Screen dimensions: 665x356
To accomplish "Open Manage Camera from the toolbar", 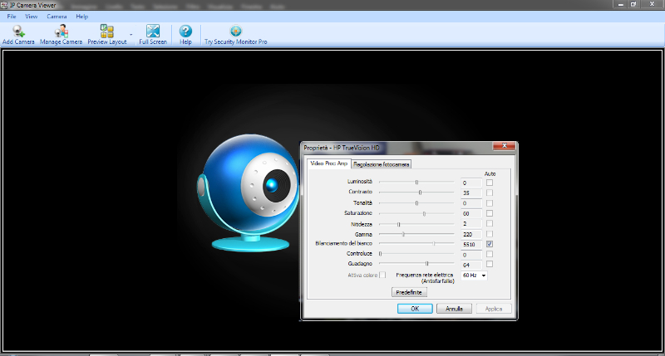I will click(x=61, y=32).
